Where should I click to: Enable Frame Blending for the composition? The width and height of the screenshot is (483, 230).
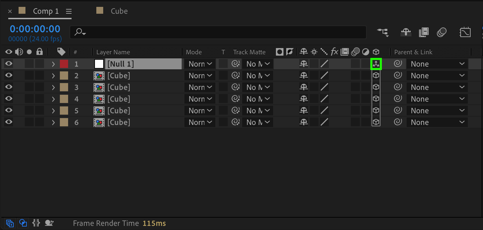[x=424, y=32]
